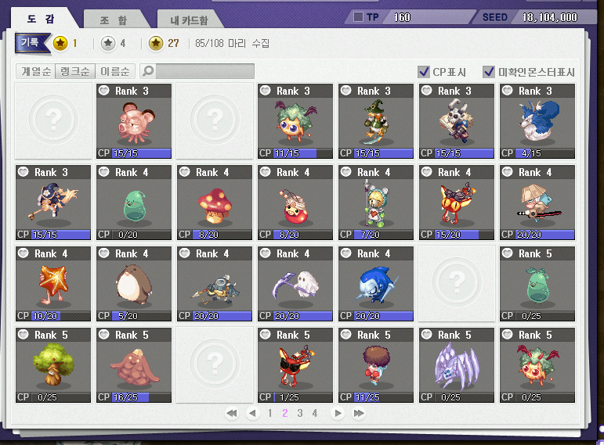Select the green slime Rank 4 card CP 0/20

pyautogui.click(x=134, y=203)
